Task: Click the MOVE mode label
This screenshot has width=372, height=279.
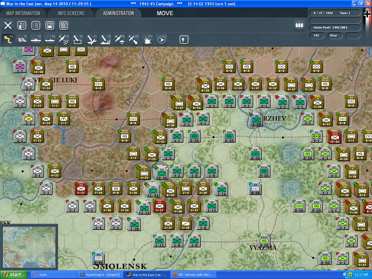Action: pyautogui.click(x=165, y=13)
